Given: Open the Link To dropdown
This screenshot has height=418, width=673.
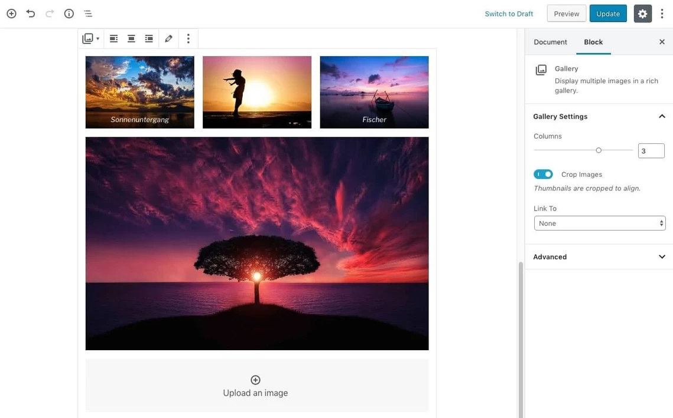Looking at the screenshot, I should click(x=599, y=223).
